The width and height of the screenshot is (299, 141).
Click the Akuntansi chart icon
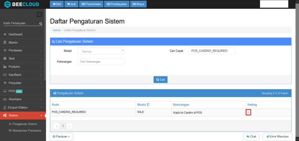tap(5, 99)
